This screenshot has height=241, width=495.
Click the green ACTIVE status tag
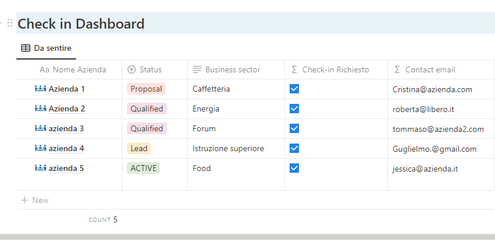143,168
